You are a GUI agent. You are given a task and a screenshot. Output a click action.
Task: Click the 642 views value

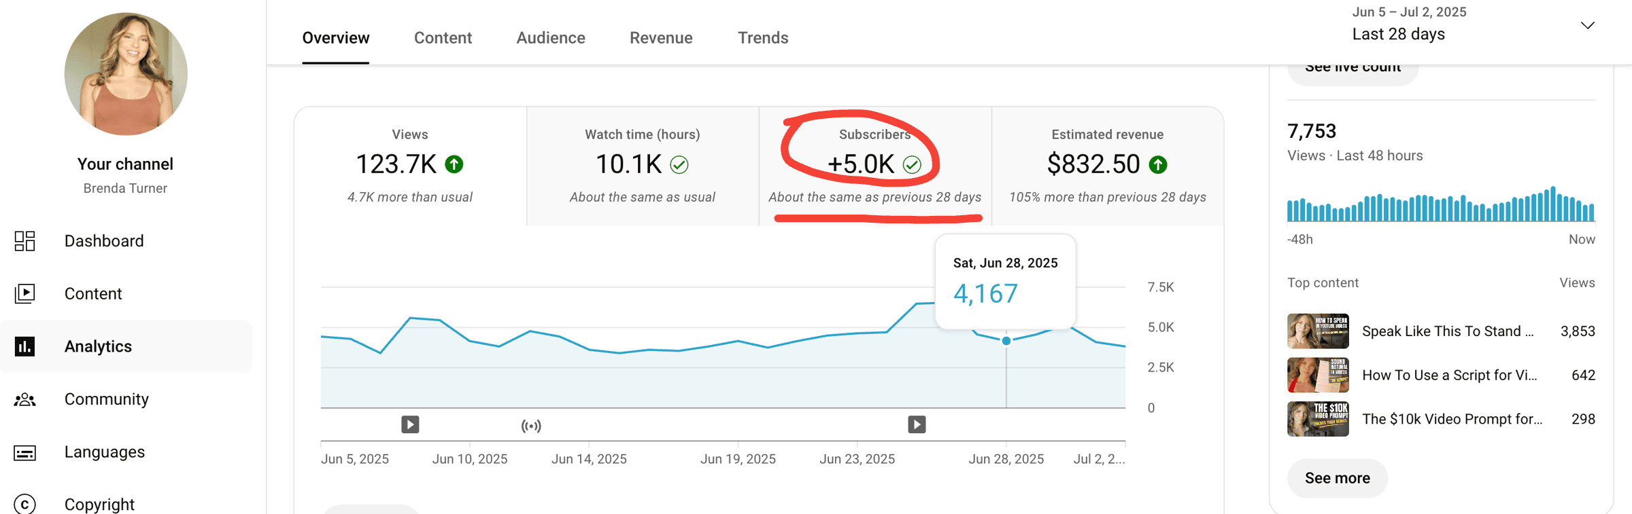click(x=1583, y=375)
